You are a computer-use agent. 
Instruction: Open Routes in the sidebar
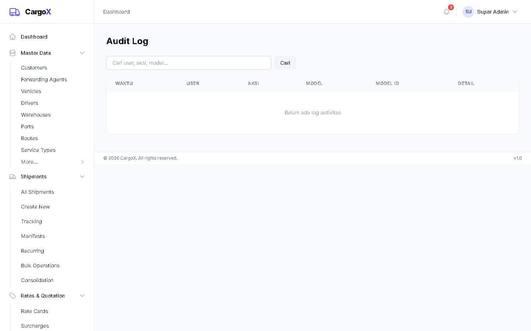pyautogui.click(x=29, y=138)
